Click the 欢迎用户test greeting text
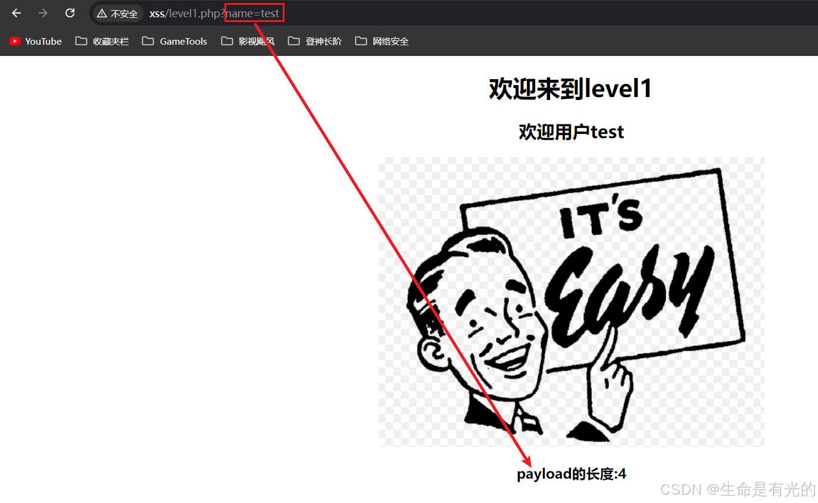Viewport: 818px width, 503px height. coord(570,132)
